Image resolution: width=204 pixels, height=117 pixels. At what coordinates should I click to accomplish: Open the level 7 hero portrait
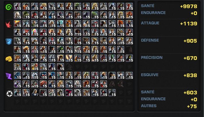click(x=35, y=93)
